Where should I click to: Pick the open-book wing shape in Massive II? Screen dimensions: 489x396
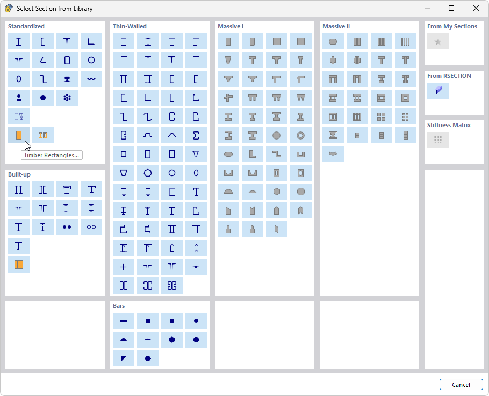[x=333, y=154]
